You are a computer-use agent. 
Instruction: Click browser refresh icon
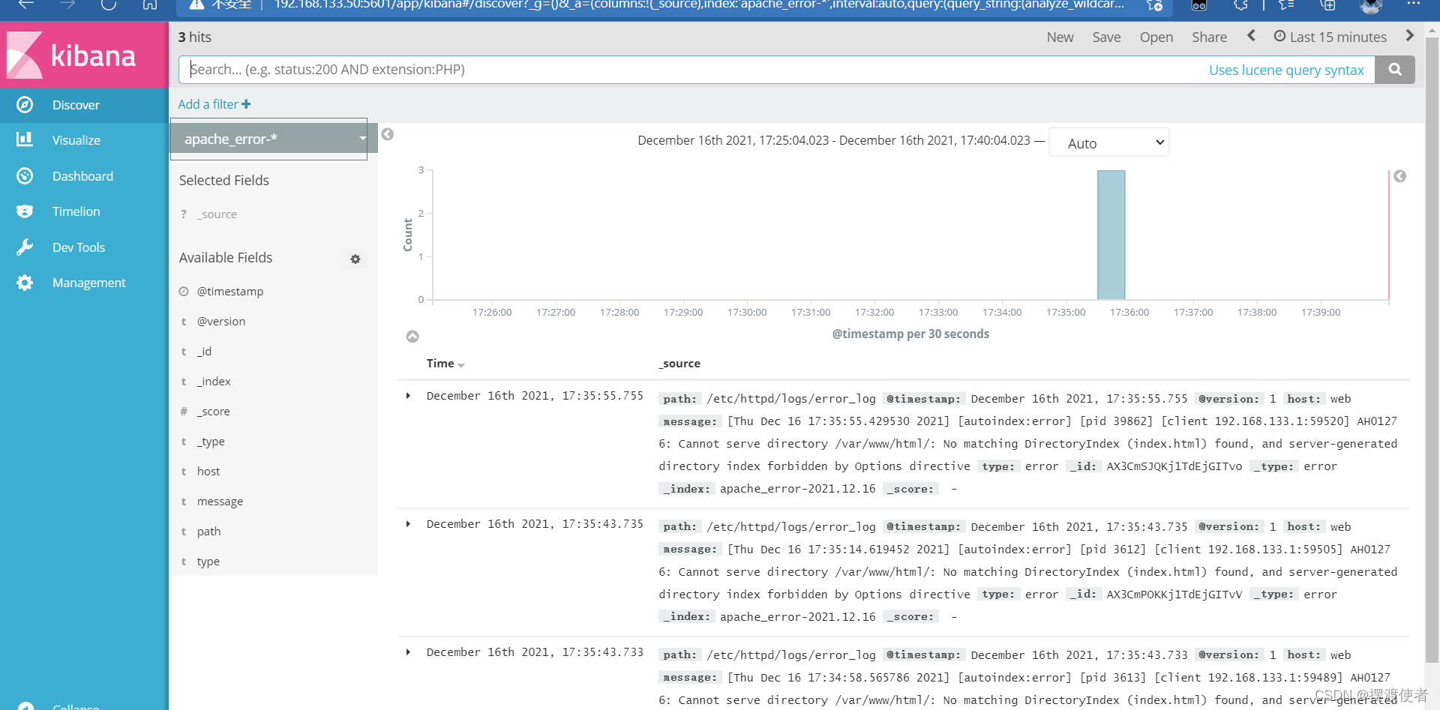click(x=109, y=4)
